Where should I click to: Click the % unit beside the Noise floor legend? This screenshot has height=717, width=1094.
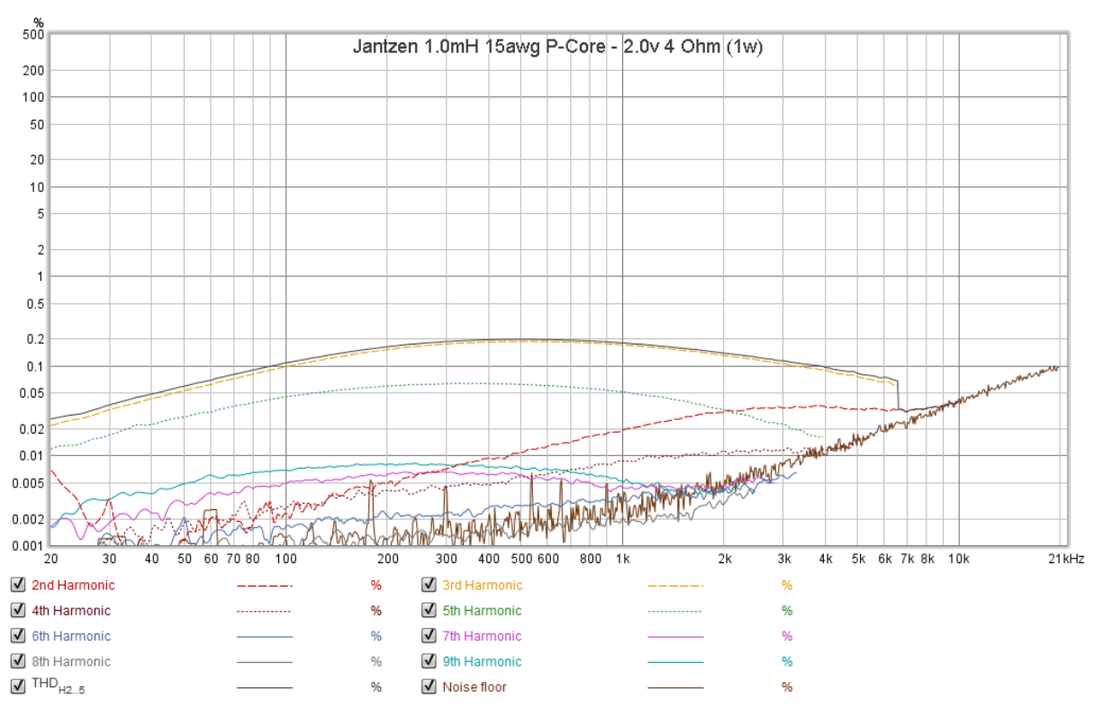pos(786,687)
